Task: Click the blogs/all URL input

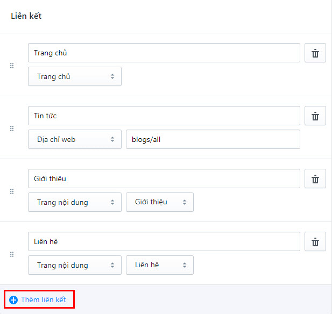Action: [213, 139]
